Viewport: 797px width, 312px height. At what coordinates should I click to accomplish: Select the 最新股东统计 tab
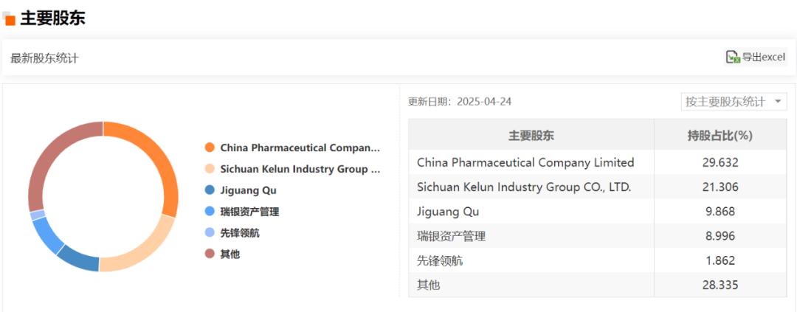point(45,58)
